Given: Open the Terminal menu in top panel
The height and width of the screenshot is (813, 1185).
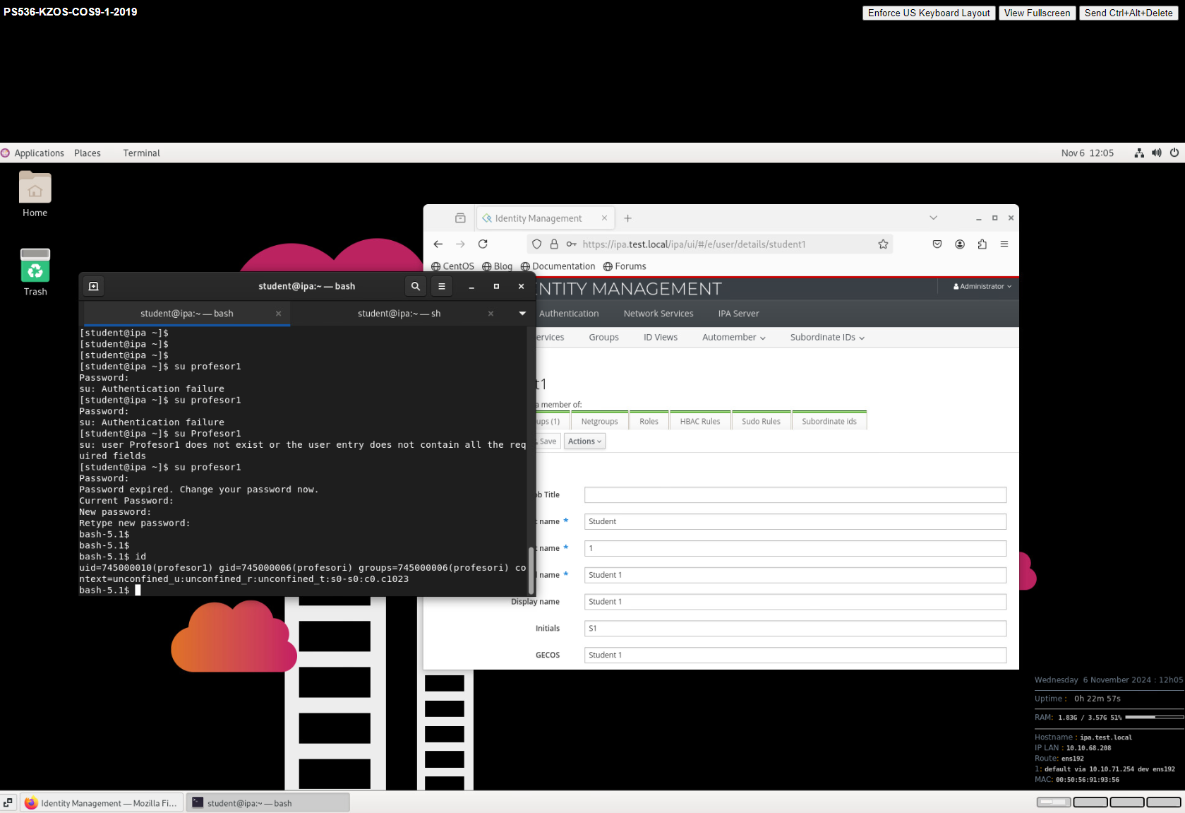Looking at the screenshot, I should [141, 153].
